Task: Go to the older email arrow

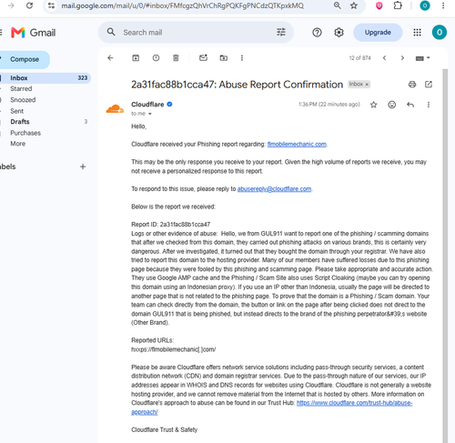Action: click(x=402, y=58)
